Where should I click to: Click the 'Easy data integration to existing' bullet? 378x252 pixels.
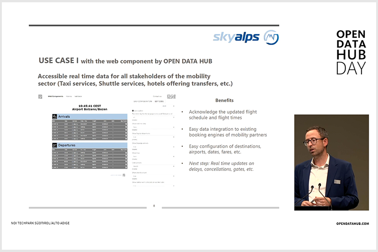pyautogui.click(x=228, y=132)
